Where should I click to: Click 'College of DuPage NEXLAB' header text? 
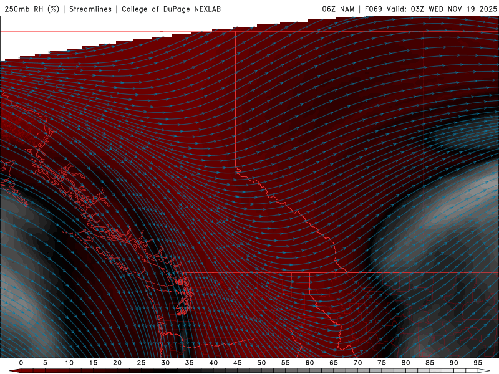coord(171,9)
